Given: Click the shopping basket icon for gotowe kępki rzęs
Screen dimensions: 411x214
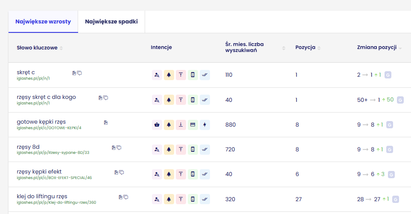Looking at the screenshot, I should click(x=157, y=125).
